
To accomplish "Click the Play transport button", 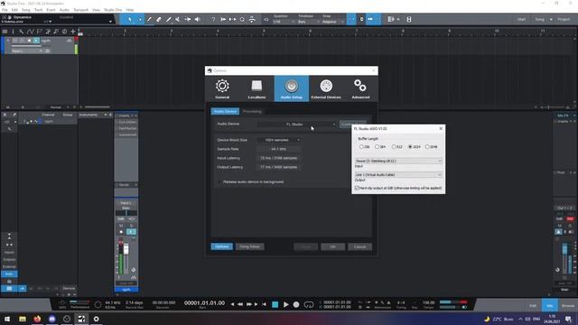I will pyautogui.click(x=285, y=304).
